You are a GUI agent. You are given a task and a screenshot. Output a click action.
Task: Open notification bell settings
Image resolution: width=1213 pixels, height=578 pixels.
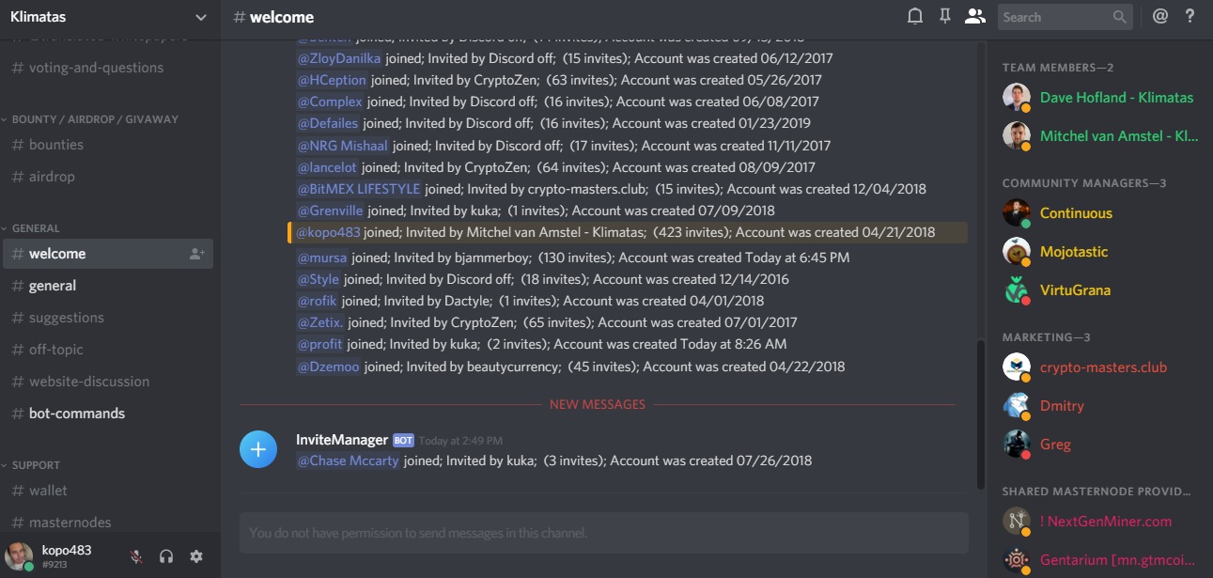914,16
